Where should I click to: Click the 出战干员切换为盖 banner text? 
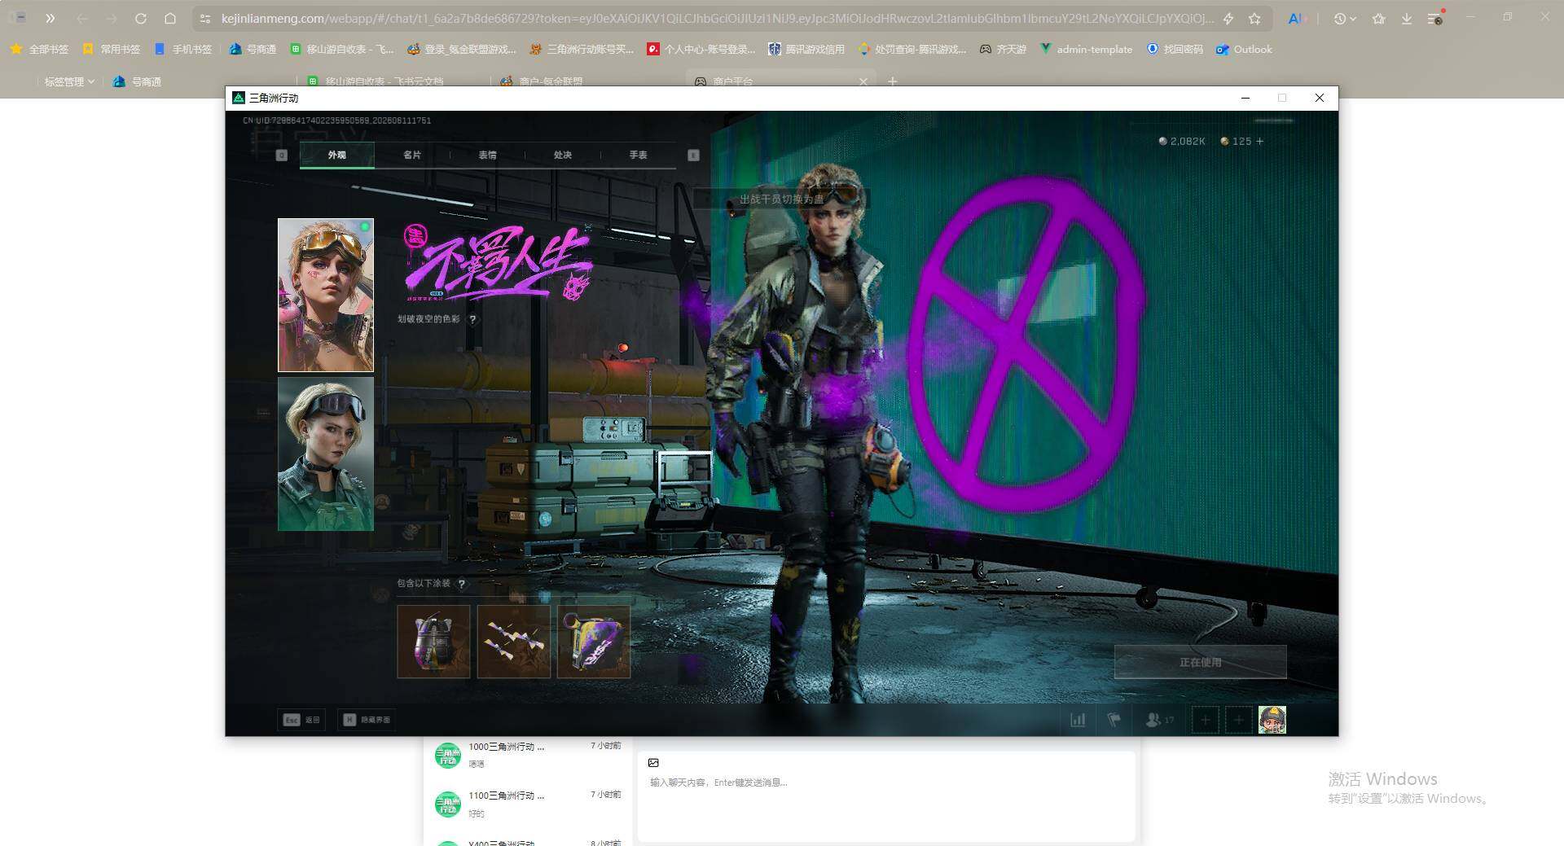click(x=782, y=199)
